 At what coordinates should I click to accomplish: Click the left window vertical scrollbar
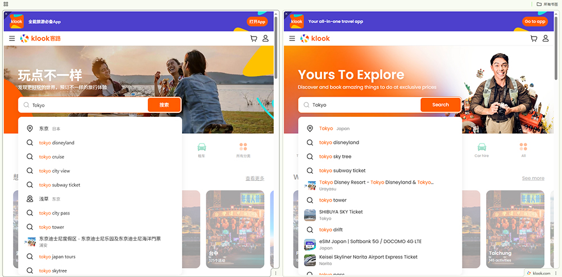276,47
